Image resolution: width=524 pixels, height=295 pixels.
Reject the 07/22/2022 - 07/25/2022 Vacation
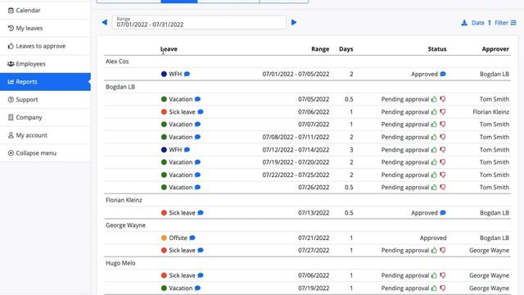(443, 175)
